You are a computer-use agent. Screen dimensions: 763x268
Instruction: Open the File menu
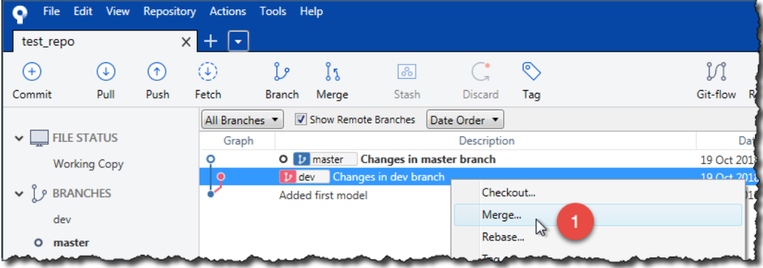click(x=52, y=11)
